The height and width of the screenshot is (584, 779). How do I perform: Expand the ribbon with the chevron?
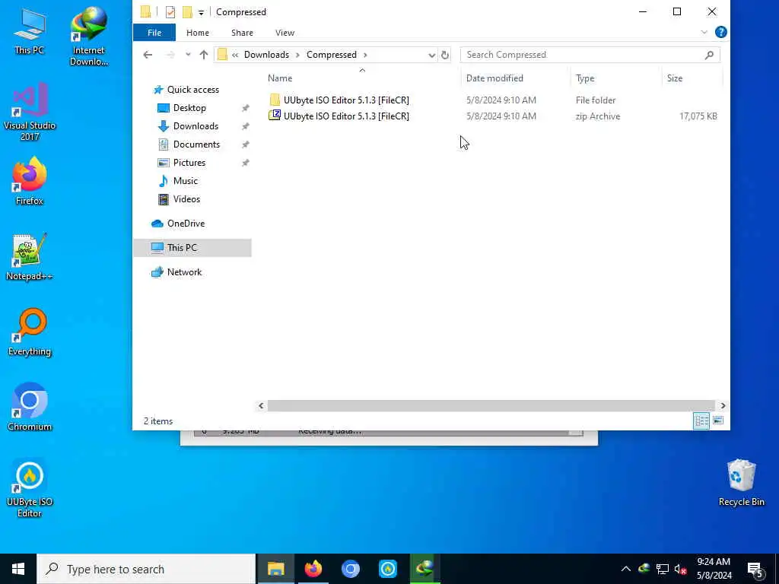pyautogui.click(x=704, y=32)
